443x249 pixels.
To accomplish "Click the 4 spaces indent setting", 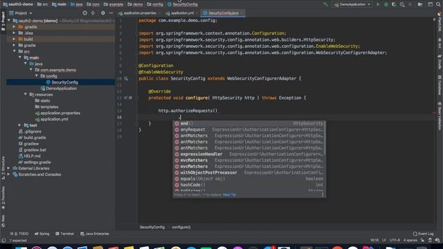I will pyautogui.click(x=410, y=240).
